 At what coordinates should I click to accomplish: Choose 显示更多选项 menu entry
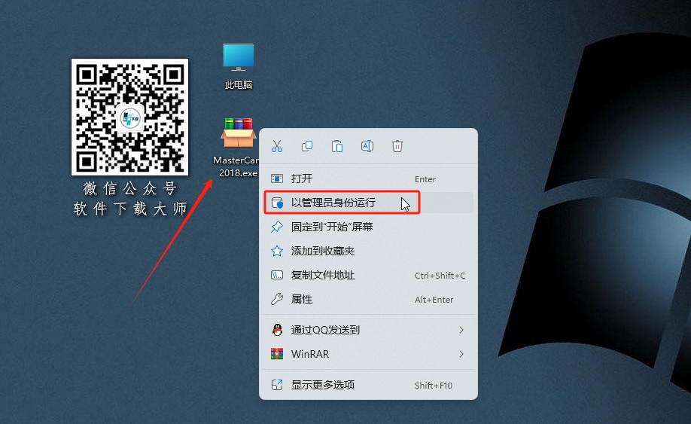pyautogui.click(x=368, y=385)
